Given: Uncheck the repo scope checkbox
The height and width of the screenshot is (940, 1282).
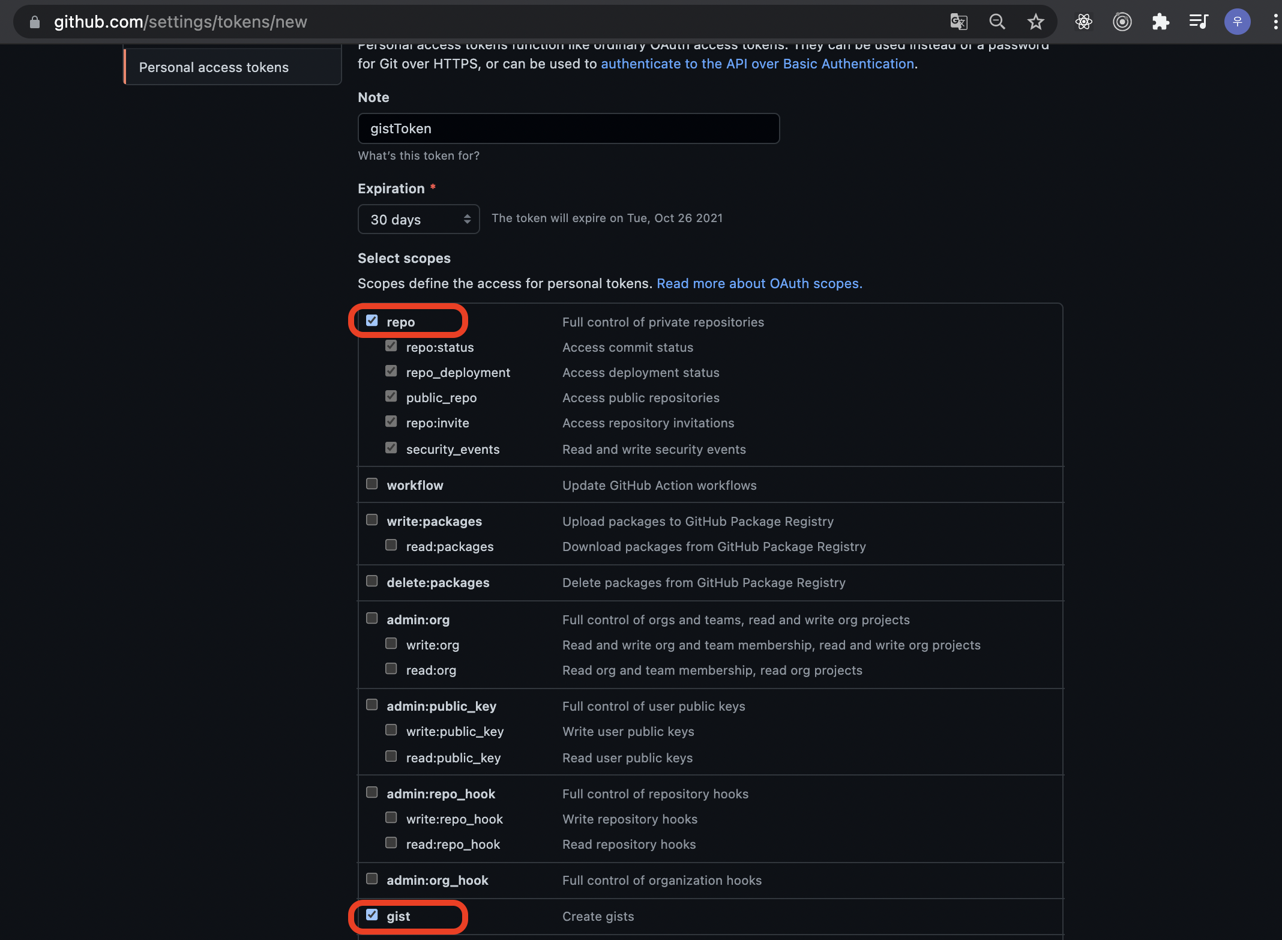Looking at the screenshot, I should [x=372, y=321].
